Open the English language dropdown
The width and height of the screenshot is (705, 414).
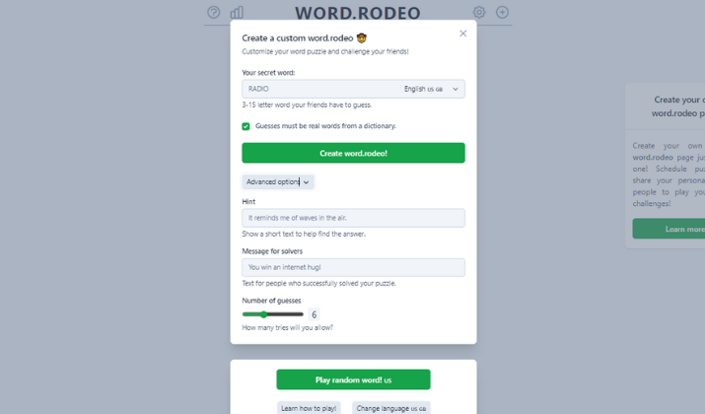(431, 89)
